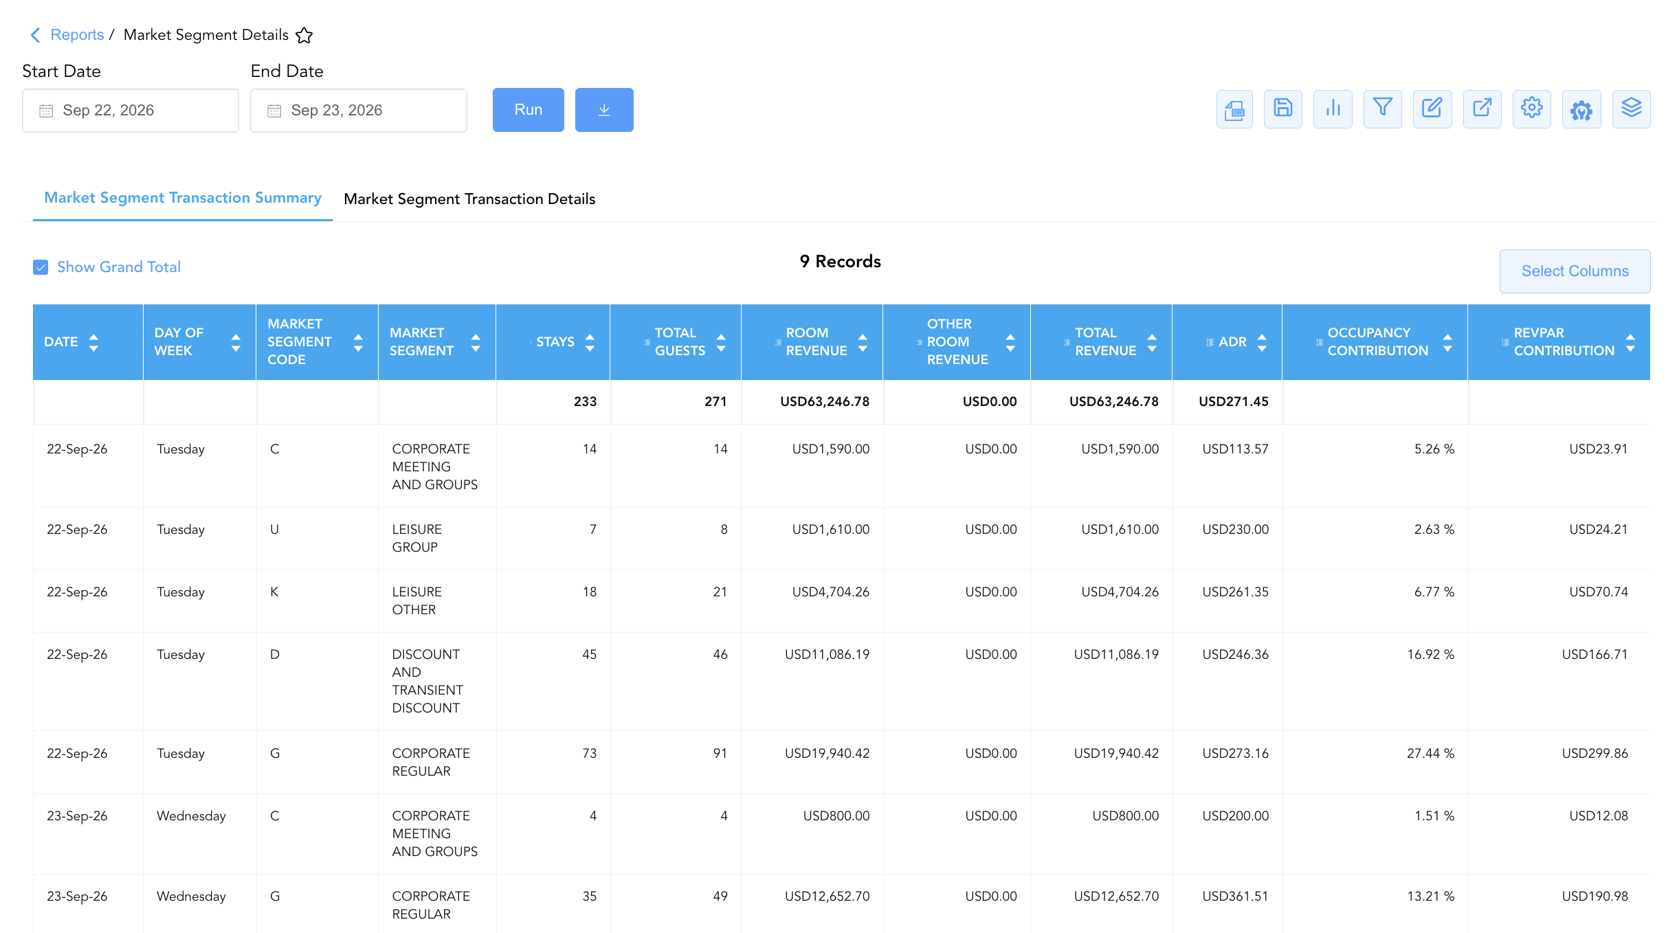The image size is (1666, 933).
Task: Sort by DAY OF WEEK arrows
Action: click(x=236, y=342)
